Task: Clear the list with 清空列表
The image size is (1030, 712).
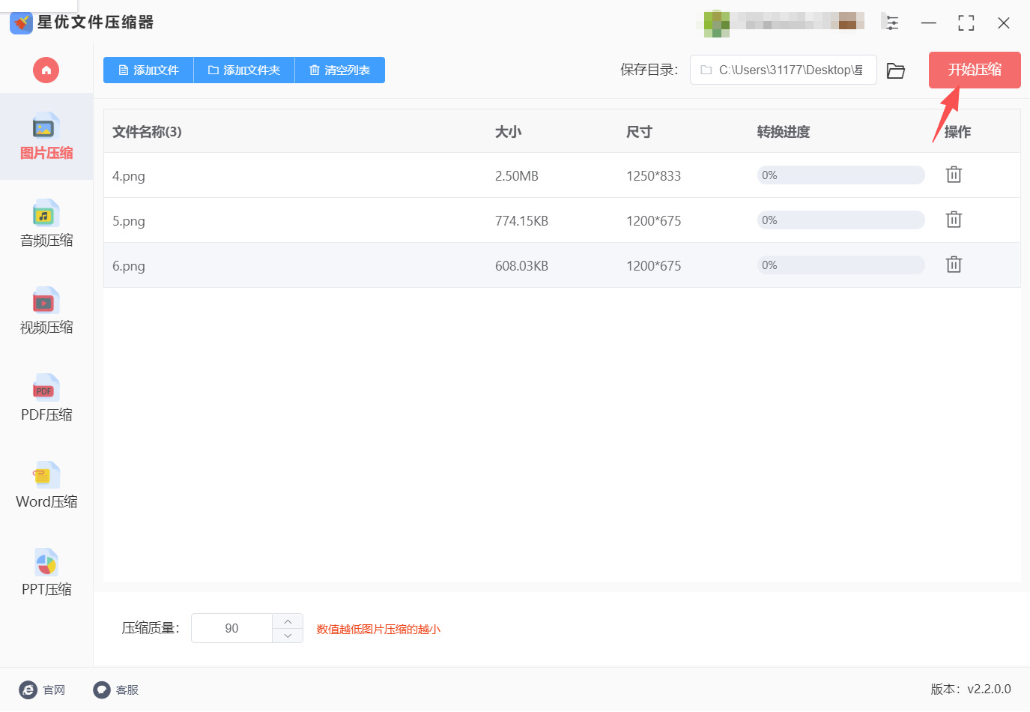Action: (x=340, y=70)
